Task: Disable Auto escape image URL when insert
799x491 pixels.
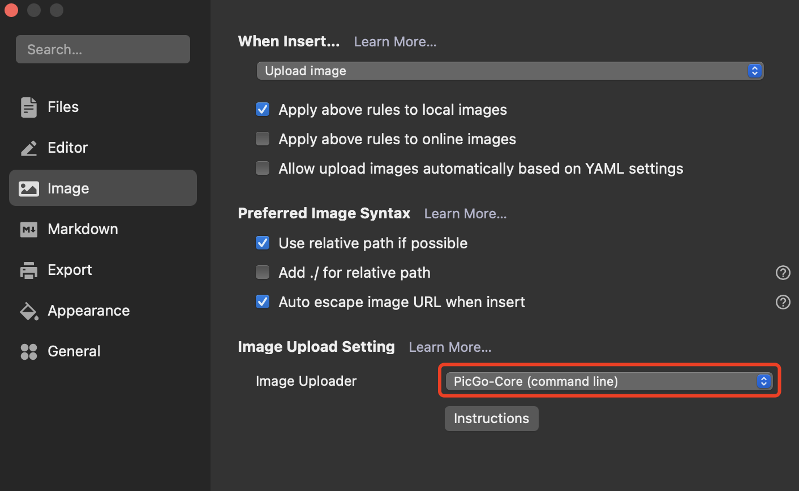Action: (263, 302)
